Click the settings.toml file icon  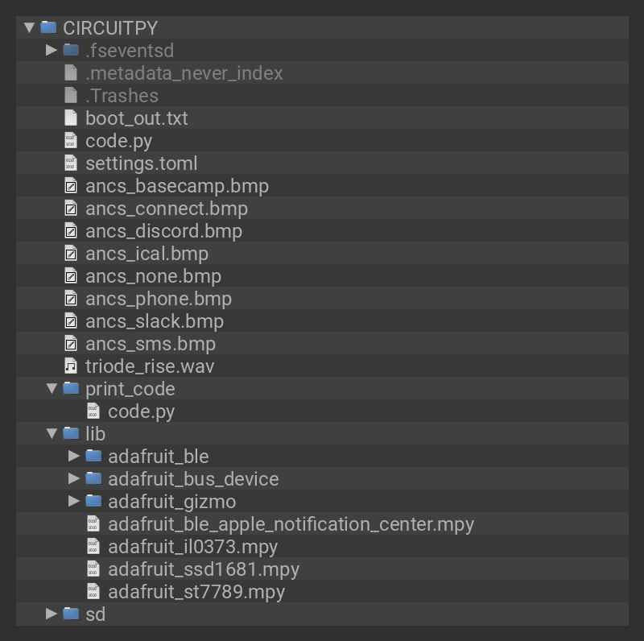[x=71, y=163]
